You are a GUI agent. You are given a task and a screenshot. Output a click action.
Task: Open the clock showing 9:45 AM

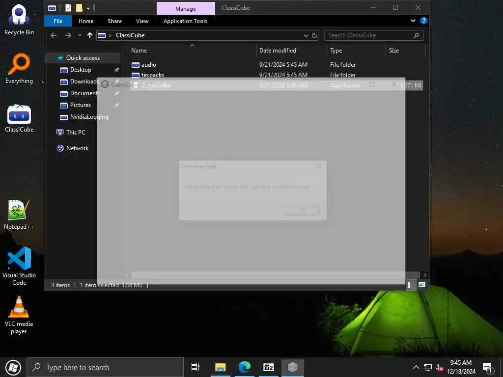click(x=461, y=367)
